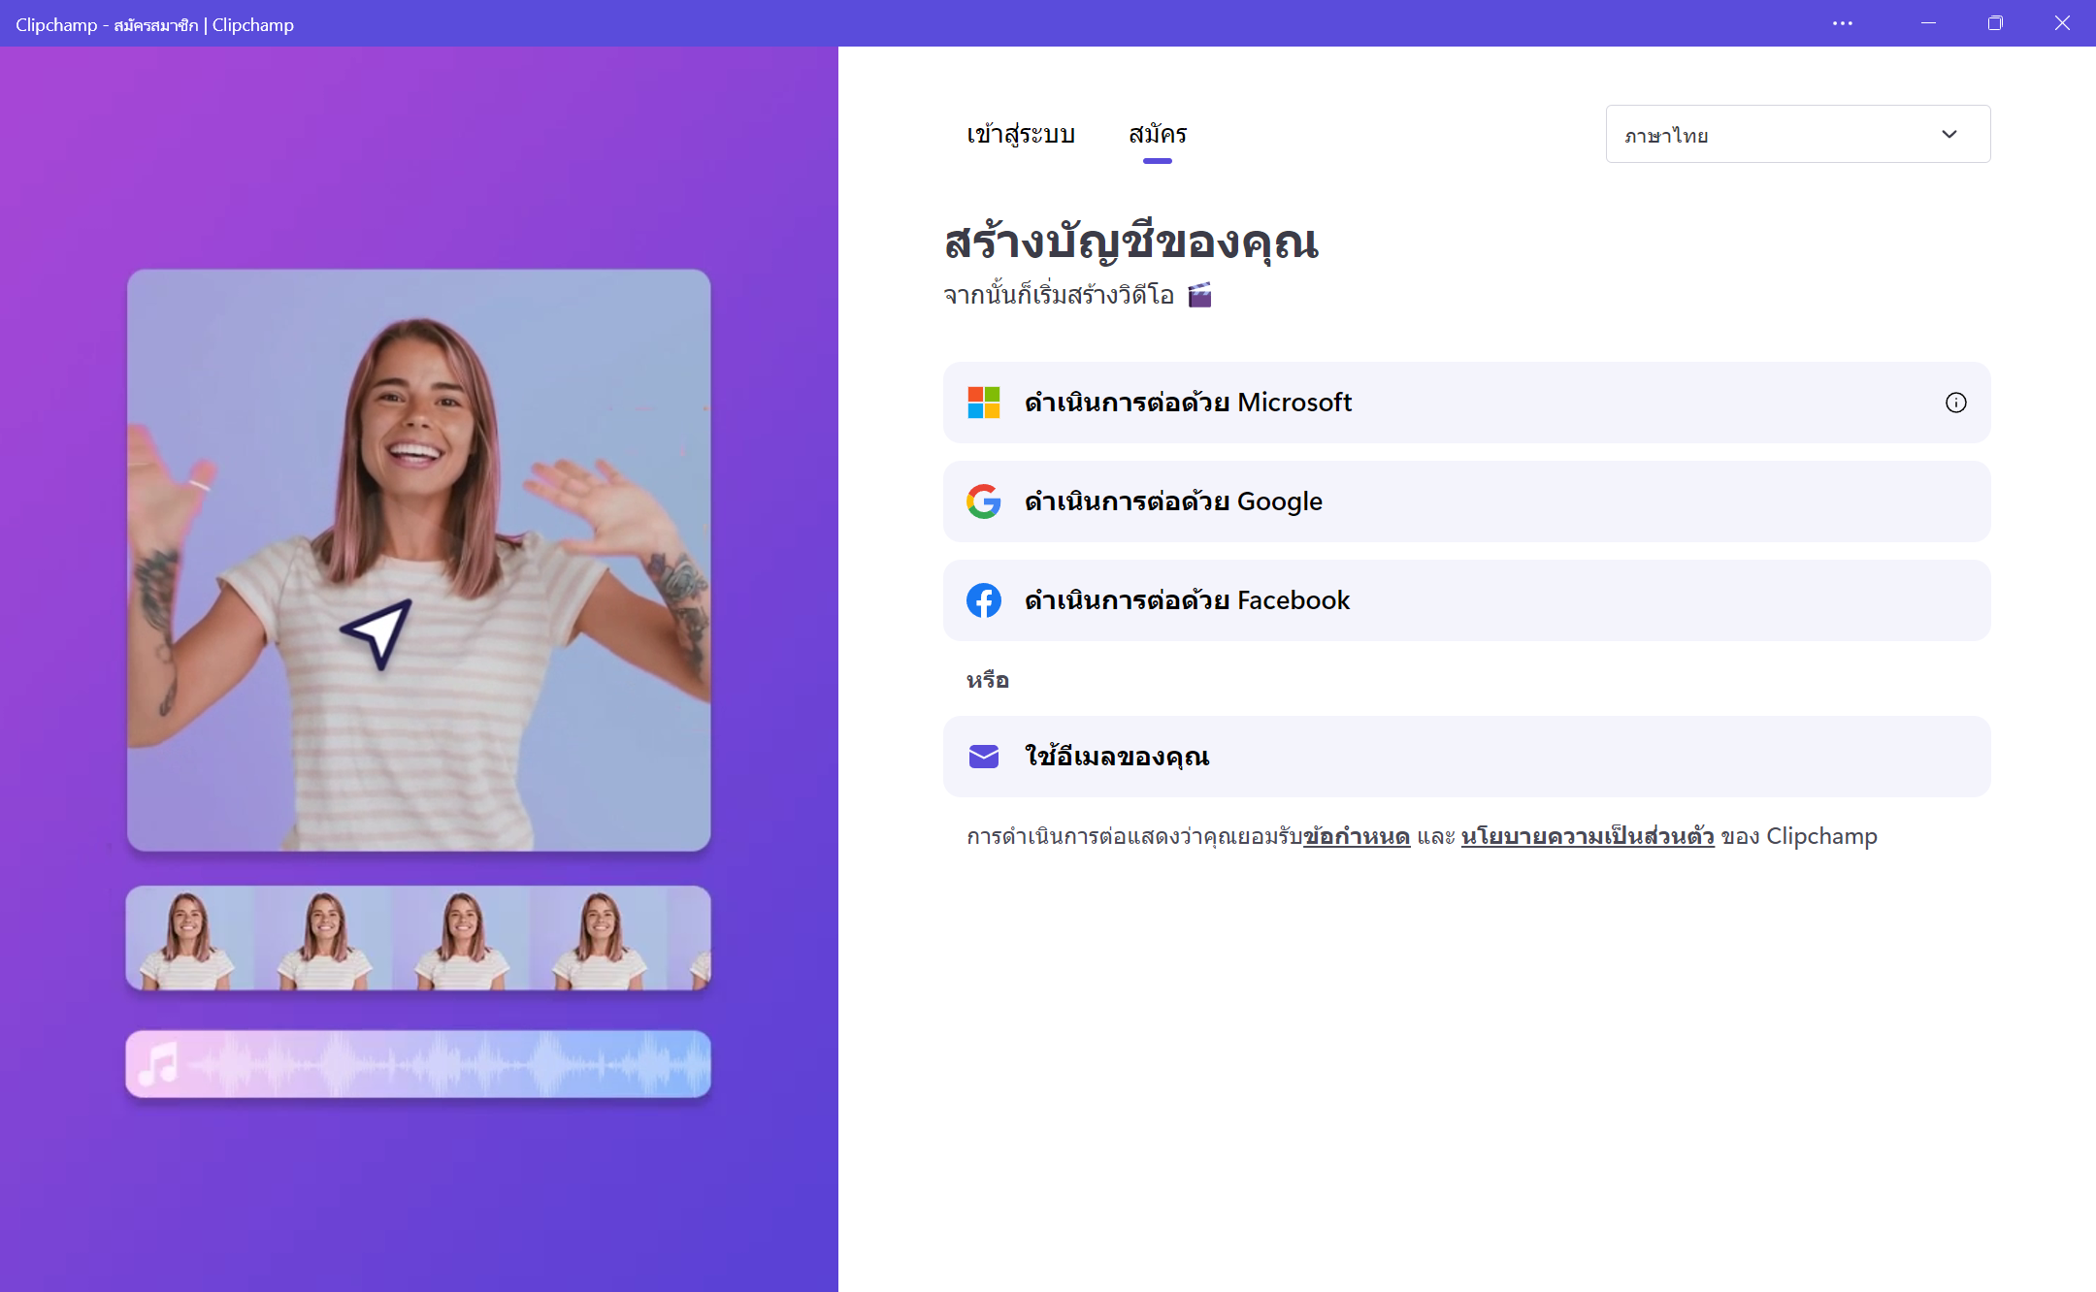The width and height of the screenshot is (2096, 1292).
Task: Click the info icon on the Microsoft button
Action: (x=1955, y=403)
